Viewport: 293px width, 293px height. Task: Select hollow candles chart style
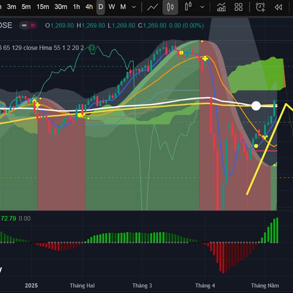[188, 6]
